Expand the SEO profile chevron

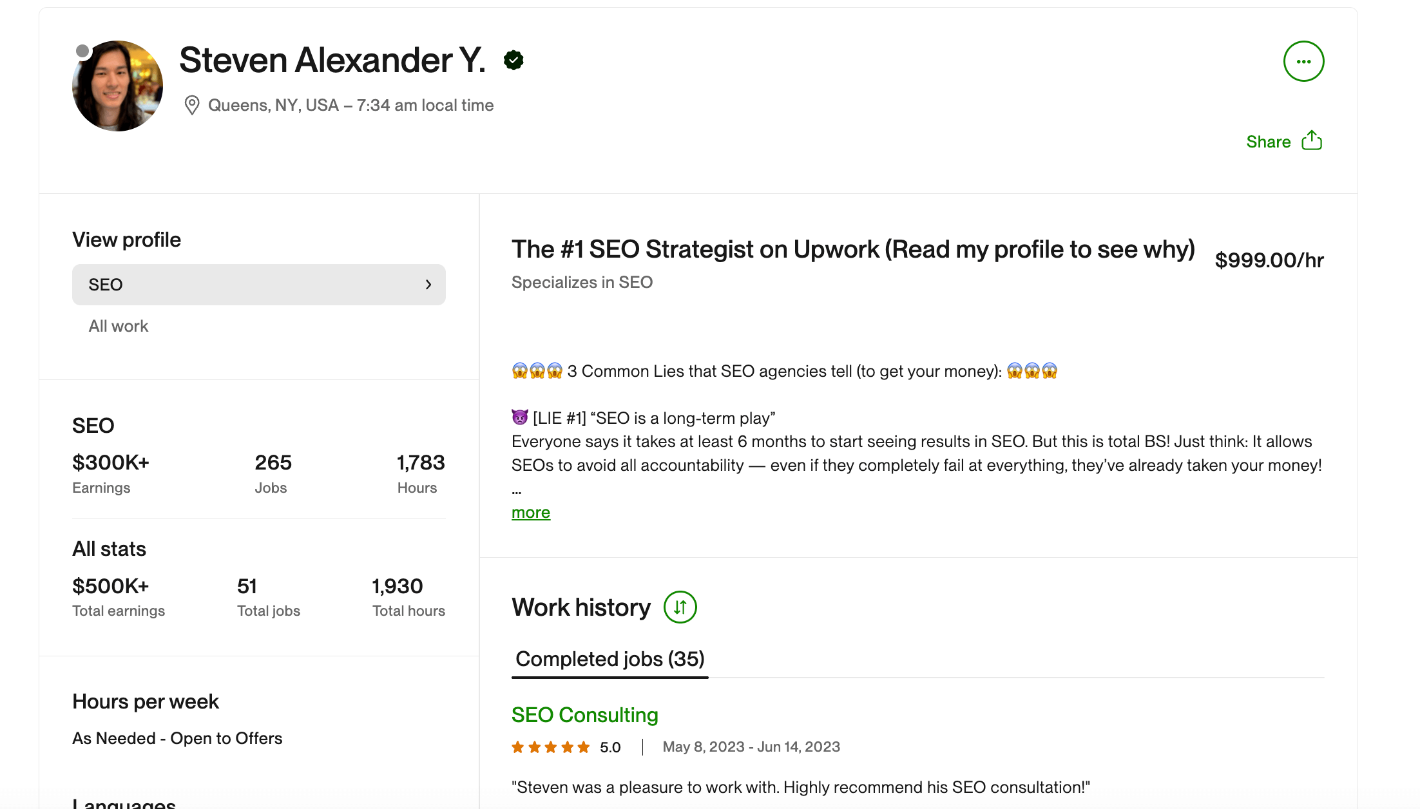tap(428, 285)
